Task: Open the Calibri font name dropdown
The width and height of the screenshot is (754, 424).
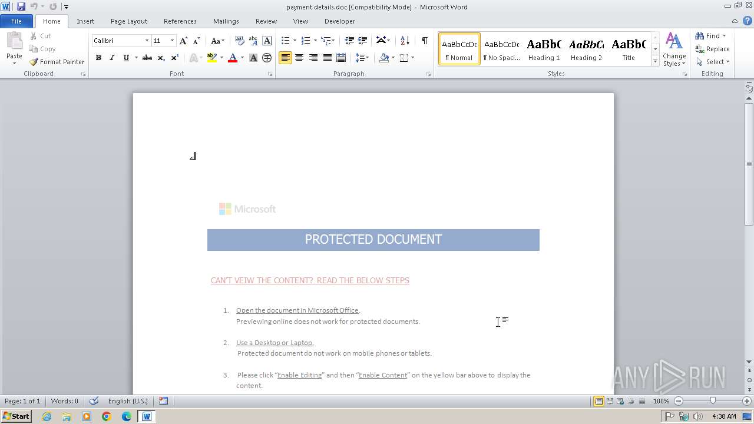Action: [147, 41]
